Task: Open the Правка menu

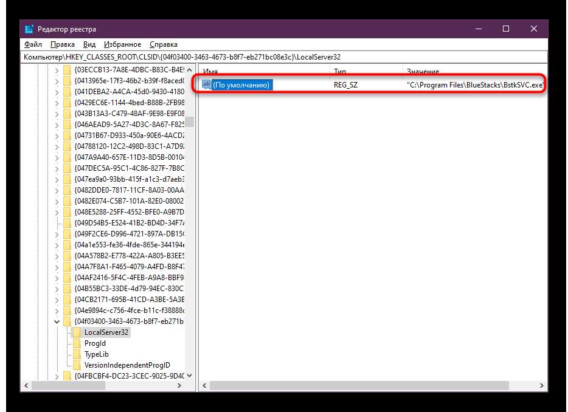Action: tap(62, 44)
